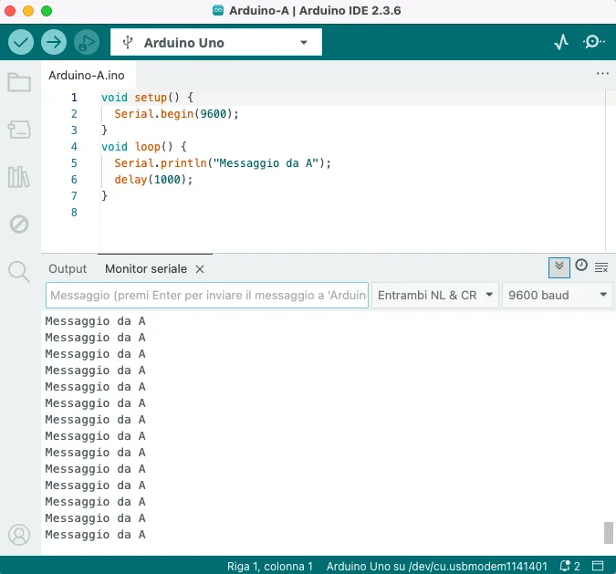
Task: Click 'Arduino Uno su /dev/cu.usbmodem1141401' status entry
Action: (x=437, y=566)
